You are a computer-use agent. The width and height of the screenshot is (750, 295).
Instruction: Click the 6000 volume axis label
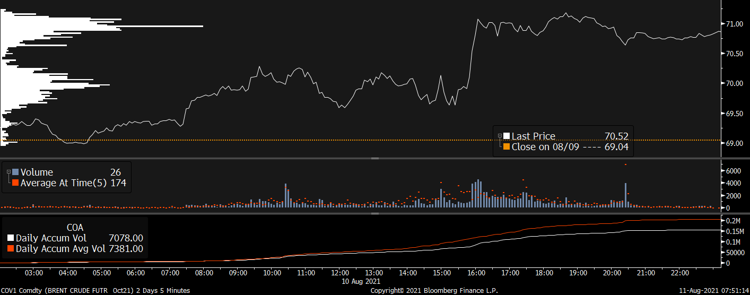[x=733, y=170]
